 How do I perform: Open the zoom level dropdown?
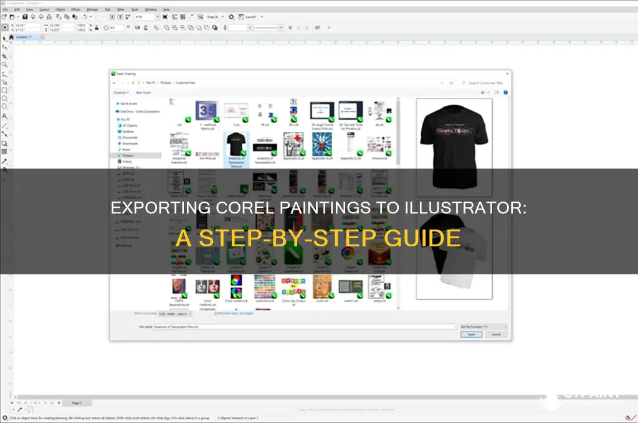(x=158, y=17)
